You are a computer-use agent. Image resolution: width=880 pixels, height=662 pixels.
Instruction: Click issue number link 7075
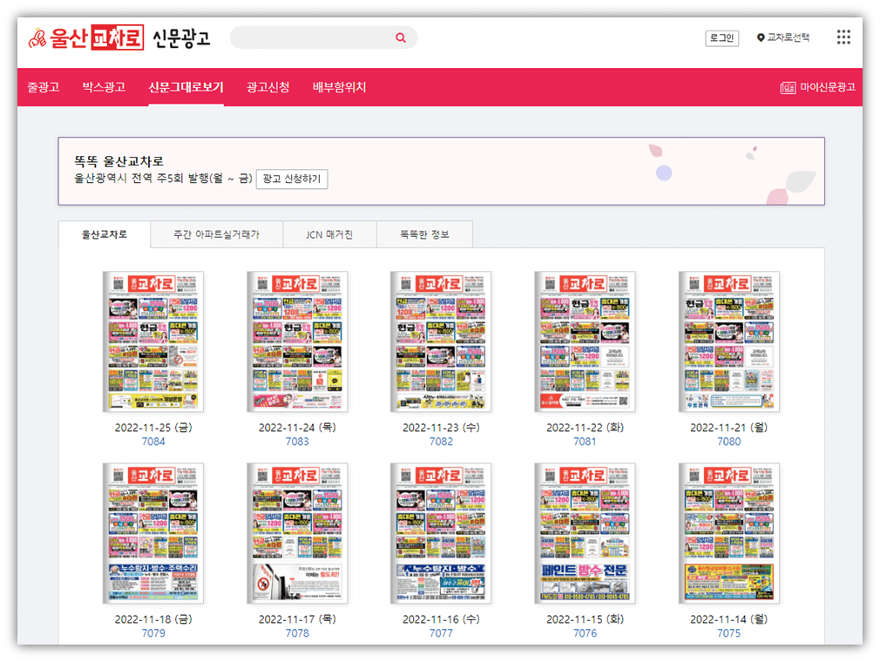coord(729,633)
